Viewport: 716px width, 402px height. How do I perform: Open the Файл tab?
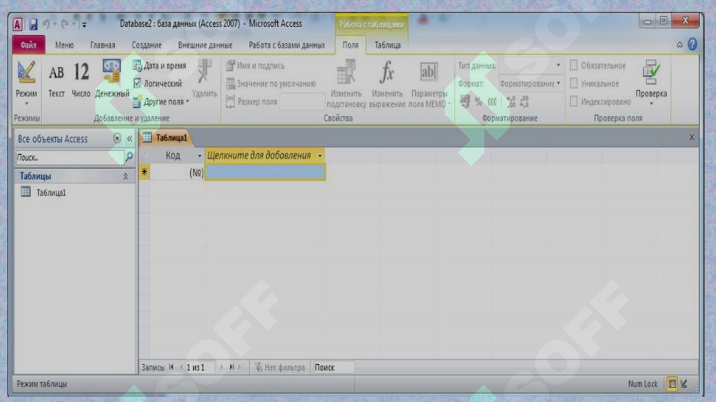pyautogui.click(x=28, y=45)
